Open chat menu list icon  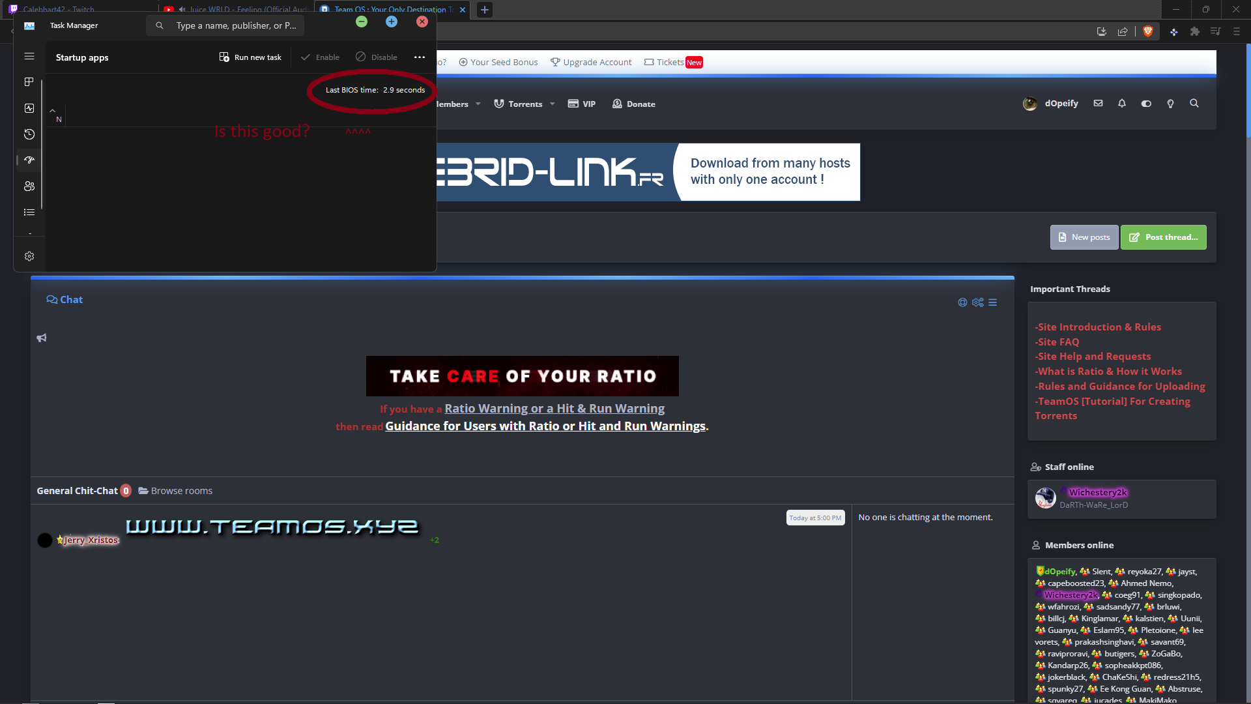(x=993, y=302)
